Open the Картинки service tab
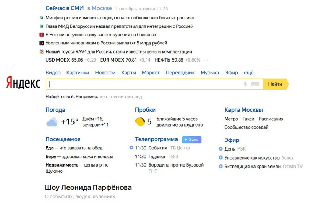329x203 pixels. [78, 73]
